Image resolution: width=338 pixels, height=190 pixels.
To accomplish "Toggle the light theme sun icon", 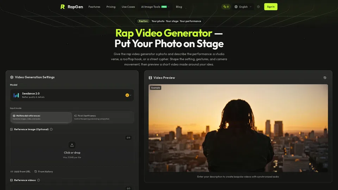I will pos(258,7).
